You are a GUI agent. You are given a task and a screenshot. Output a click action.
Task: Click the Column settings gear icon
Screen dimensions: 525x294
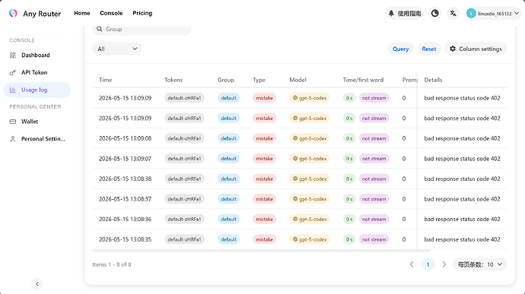453,49
